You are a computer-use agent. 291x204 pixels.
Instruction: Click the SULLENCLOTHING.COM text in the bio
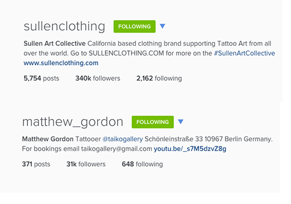click(126, 53)
